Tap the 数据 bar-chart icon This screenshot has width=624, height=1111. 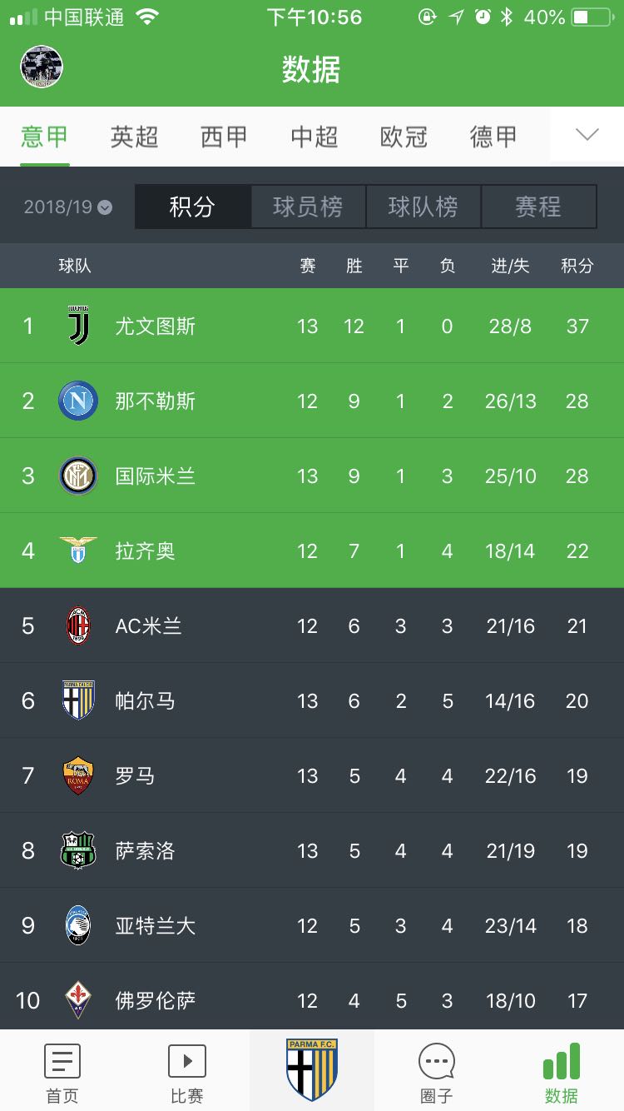coord(562,1061)
